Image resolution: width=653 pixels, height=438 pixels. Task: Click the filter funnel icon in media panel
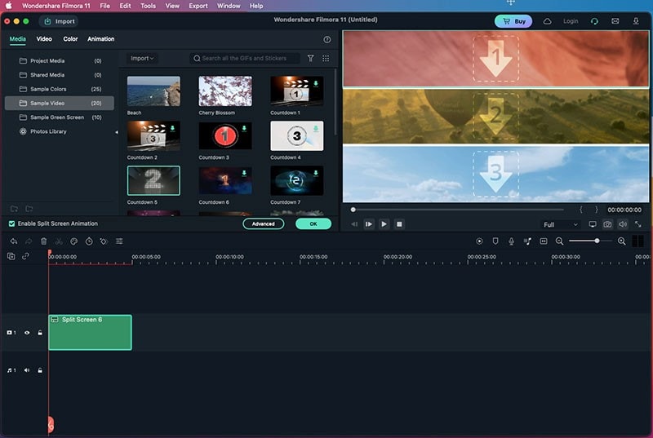tap(311, 58)
